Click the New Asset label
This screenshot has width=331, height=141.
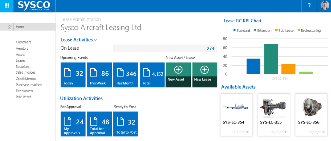point(176,79)
